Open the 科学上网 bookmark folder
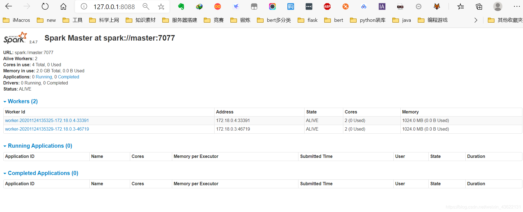 coord(104,20)
